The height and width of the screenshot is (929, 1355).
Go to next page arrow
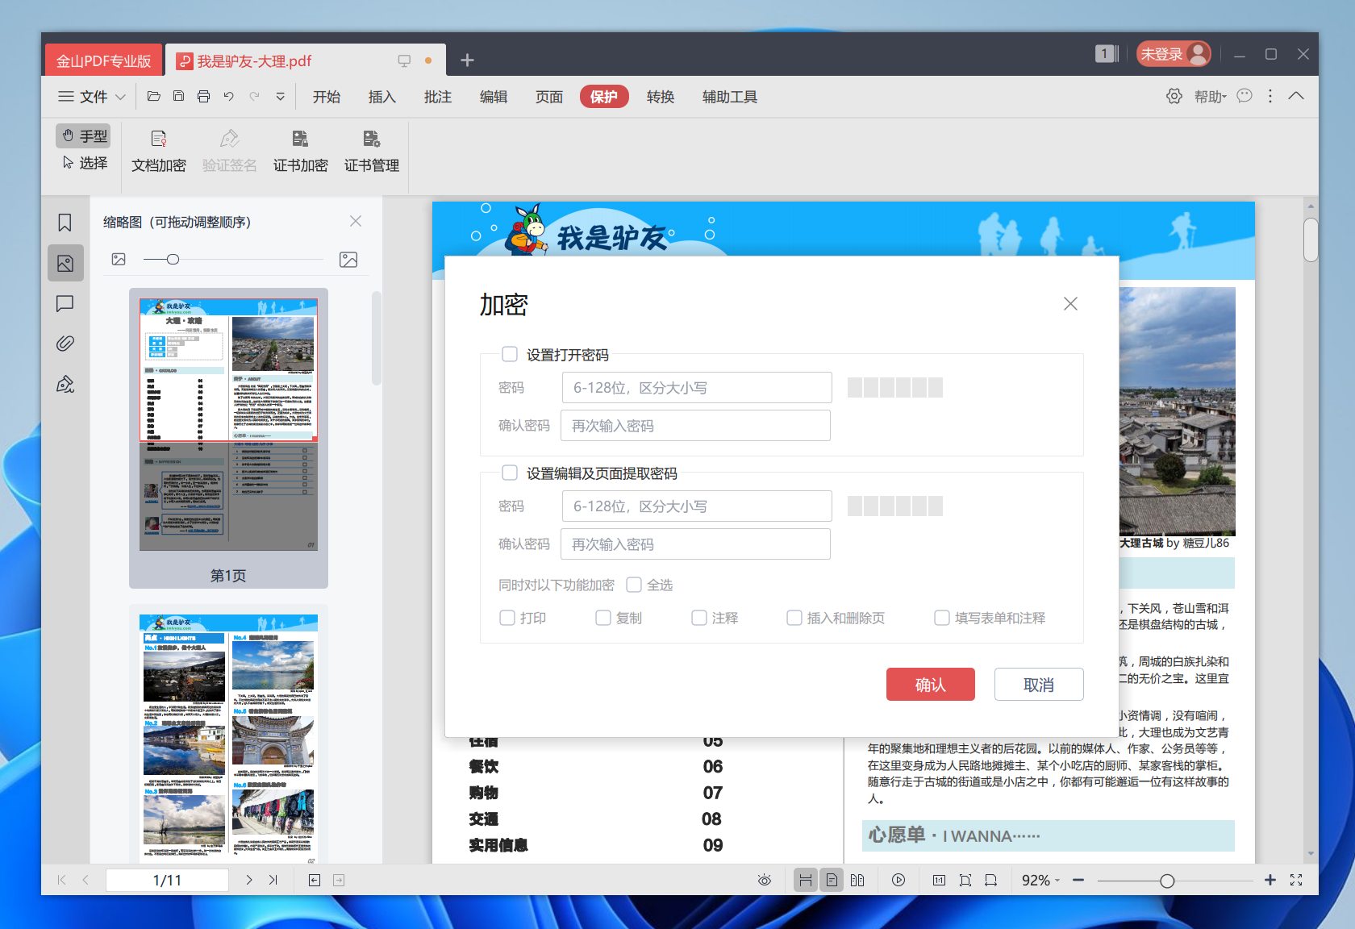tap(249, 880)
